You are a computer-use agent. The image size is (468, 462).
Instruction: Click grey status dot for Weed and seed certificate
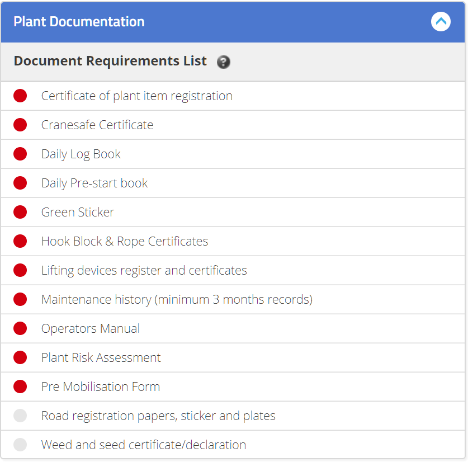(x=20, y=444)
